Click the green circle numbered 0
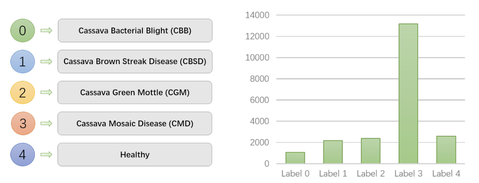Screen dimensions: 479x183 [x=22, y=31]
